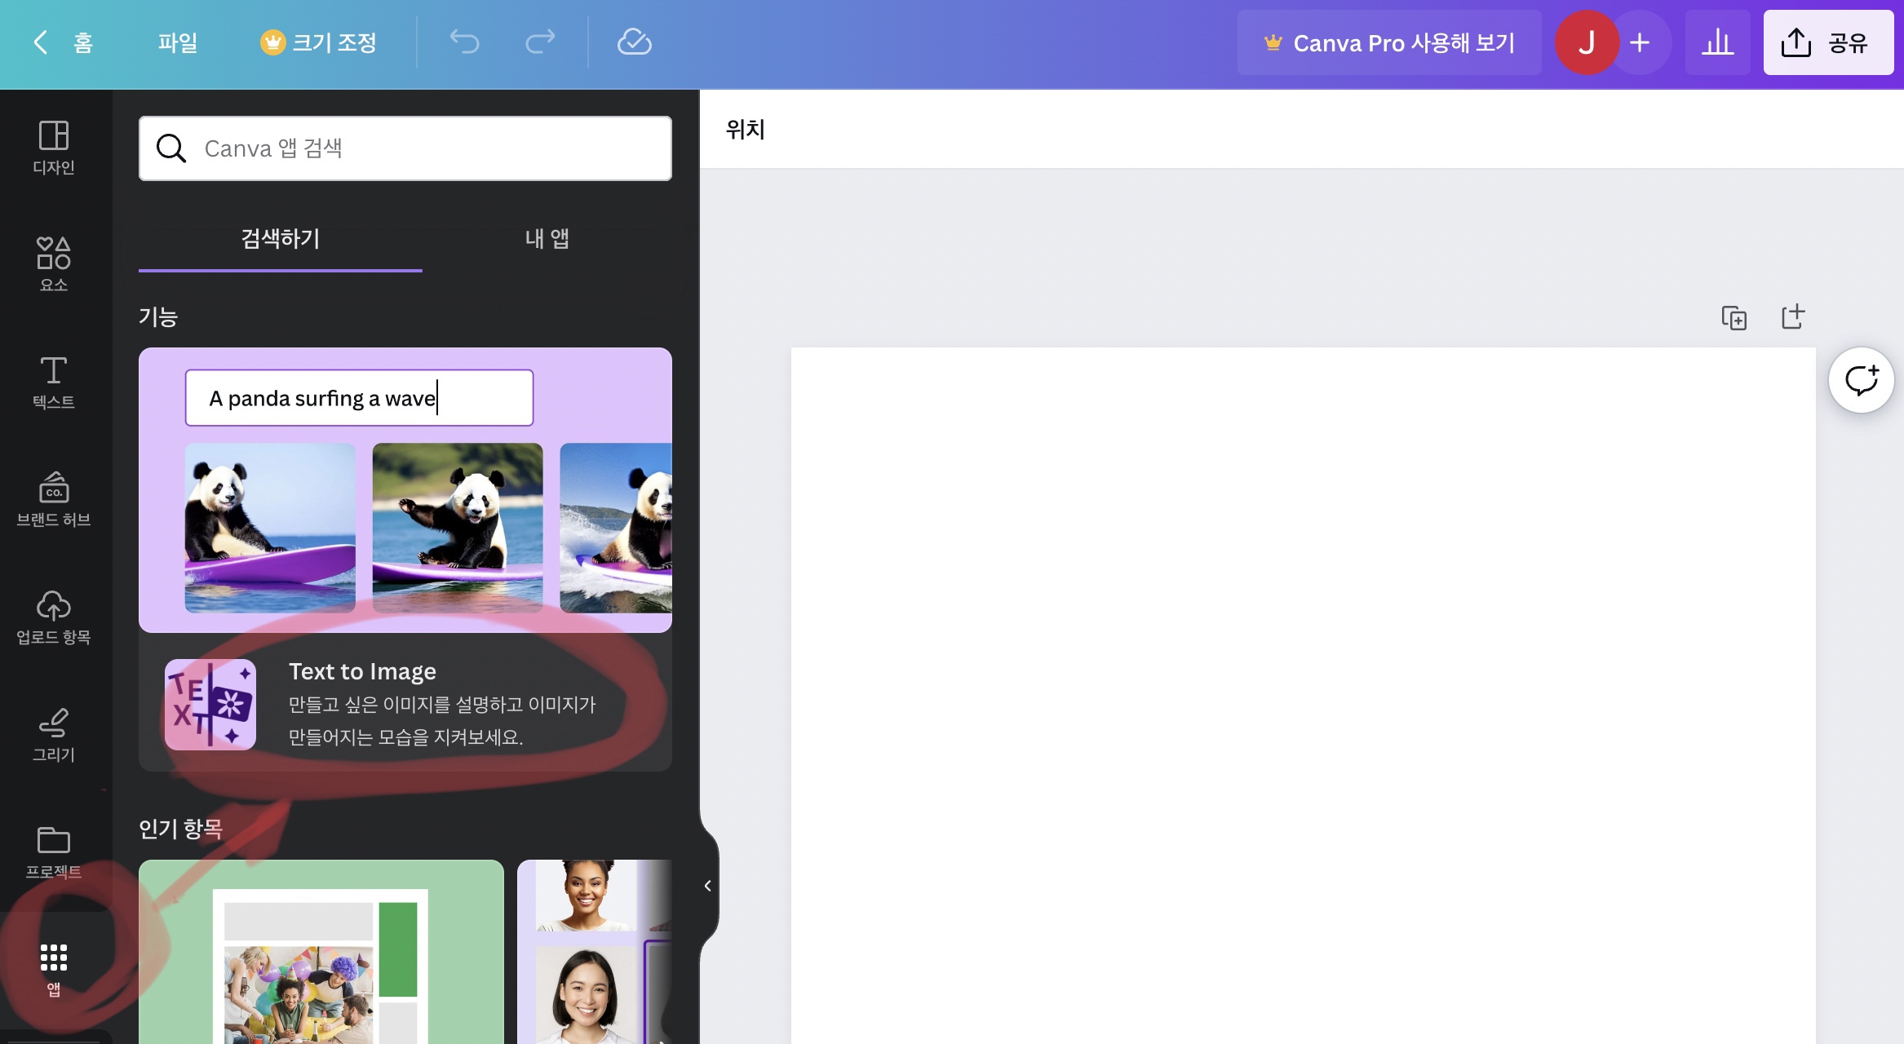This screenshot has width=1904, height=1044.
Task: Open the 앱 apps grid
Action: [54, 969]
